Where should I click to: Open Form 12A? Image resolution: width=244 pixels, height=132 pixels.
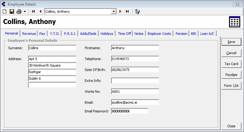[x=231, y=86]
